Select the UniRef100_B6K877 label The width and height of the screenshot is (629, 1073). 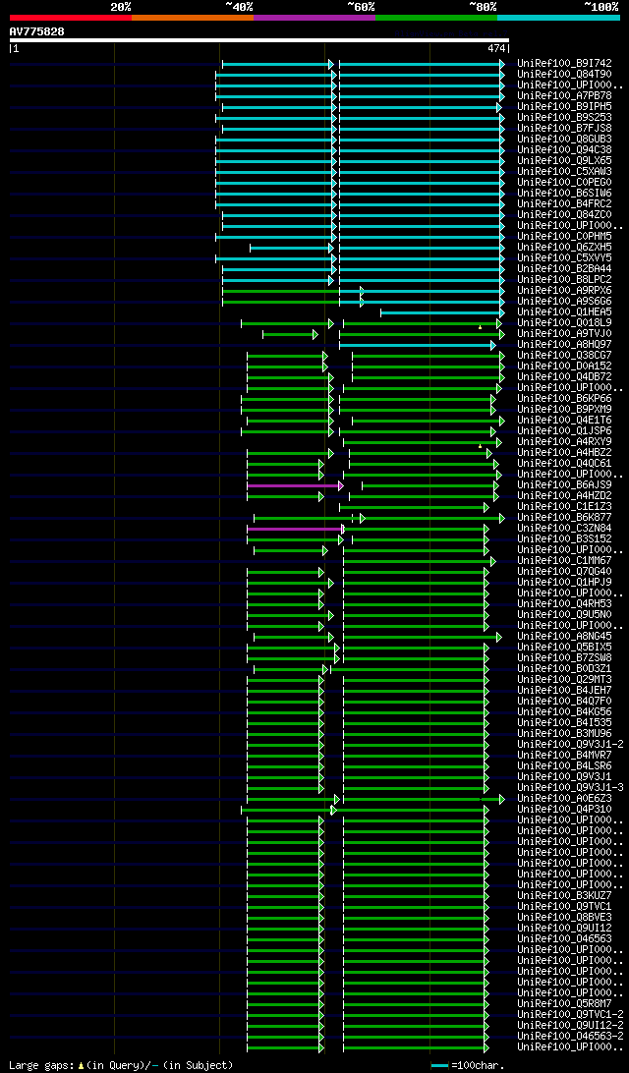565,517
